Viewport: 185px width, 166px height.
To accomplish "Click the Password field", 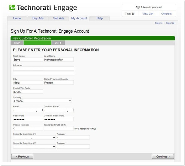I will pos(28,119).
